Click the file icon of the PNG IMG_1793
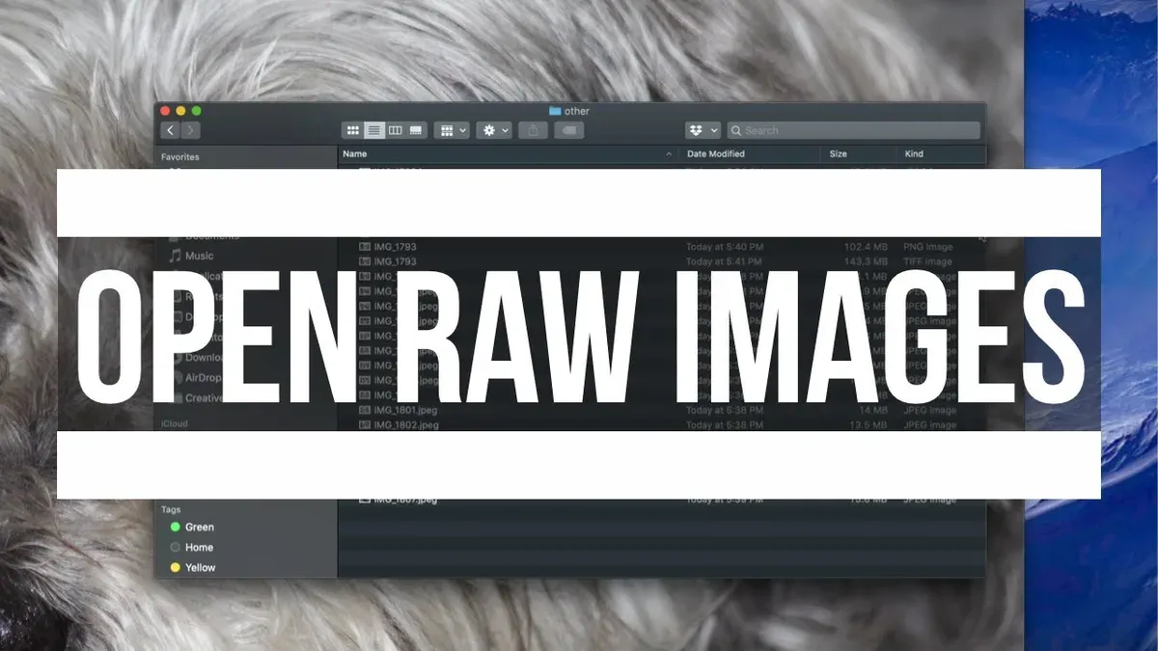This screenshot has width=1158, height=651. coord(364,247)
